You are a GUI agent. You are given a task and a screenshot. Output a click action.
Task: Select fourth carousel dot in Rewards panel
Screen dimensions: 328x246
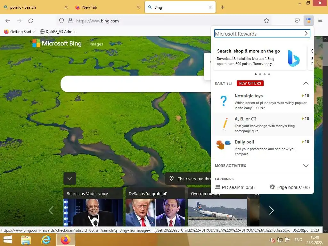(x=269, y=74)
